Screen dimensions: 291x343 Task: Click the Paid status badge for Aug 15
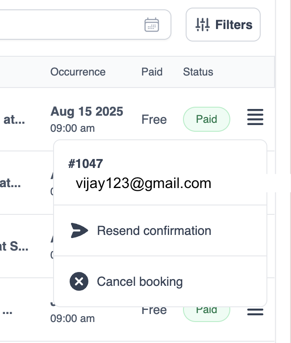click(207, 119)
